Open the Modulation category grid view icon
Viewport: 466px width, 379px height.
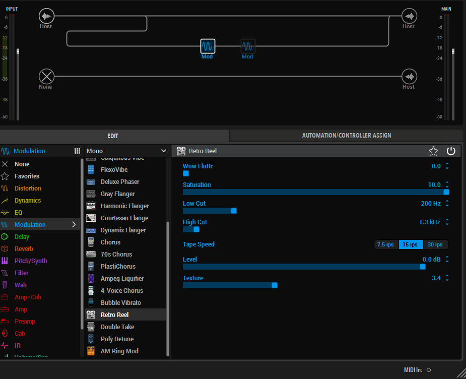(77, 151)
